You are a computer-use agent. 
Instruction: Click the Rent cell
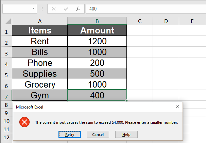[x=40, y=42]
